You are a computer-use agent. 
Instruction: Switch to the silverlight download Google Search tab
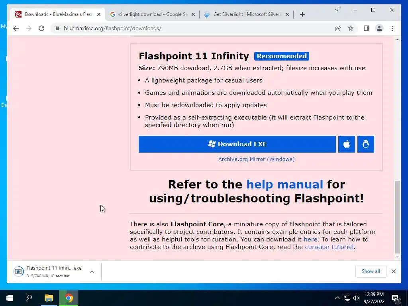point(153,14)
